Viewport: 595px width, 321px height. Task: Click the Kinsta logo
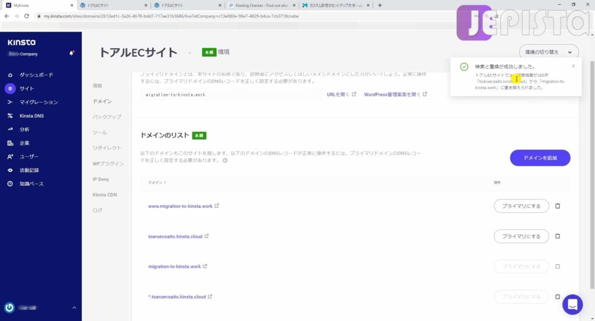tap(21, 42)
